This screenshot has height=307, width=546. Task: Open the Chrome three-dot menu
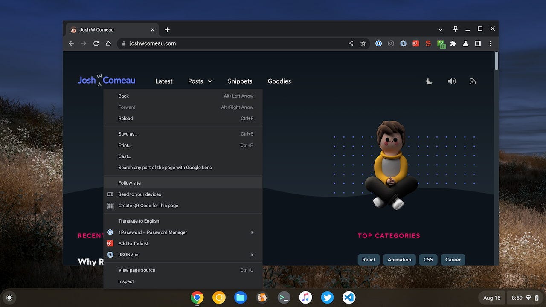click(490, 43)
